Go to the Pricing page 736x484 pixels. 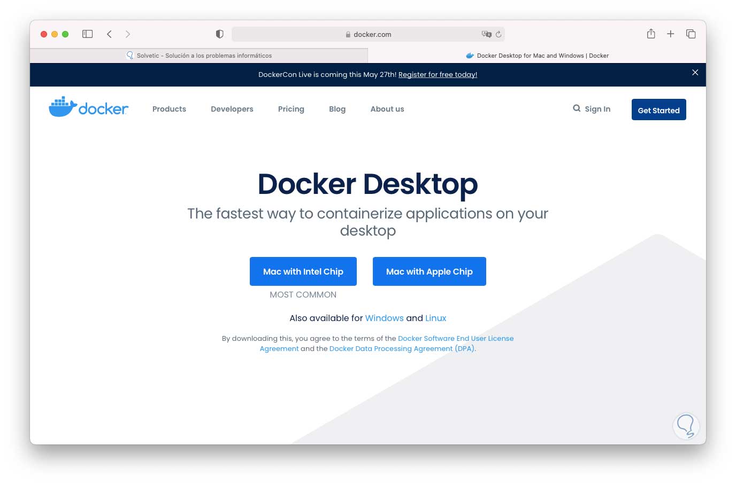pyautogui.click(x=291, y=109)
